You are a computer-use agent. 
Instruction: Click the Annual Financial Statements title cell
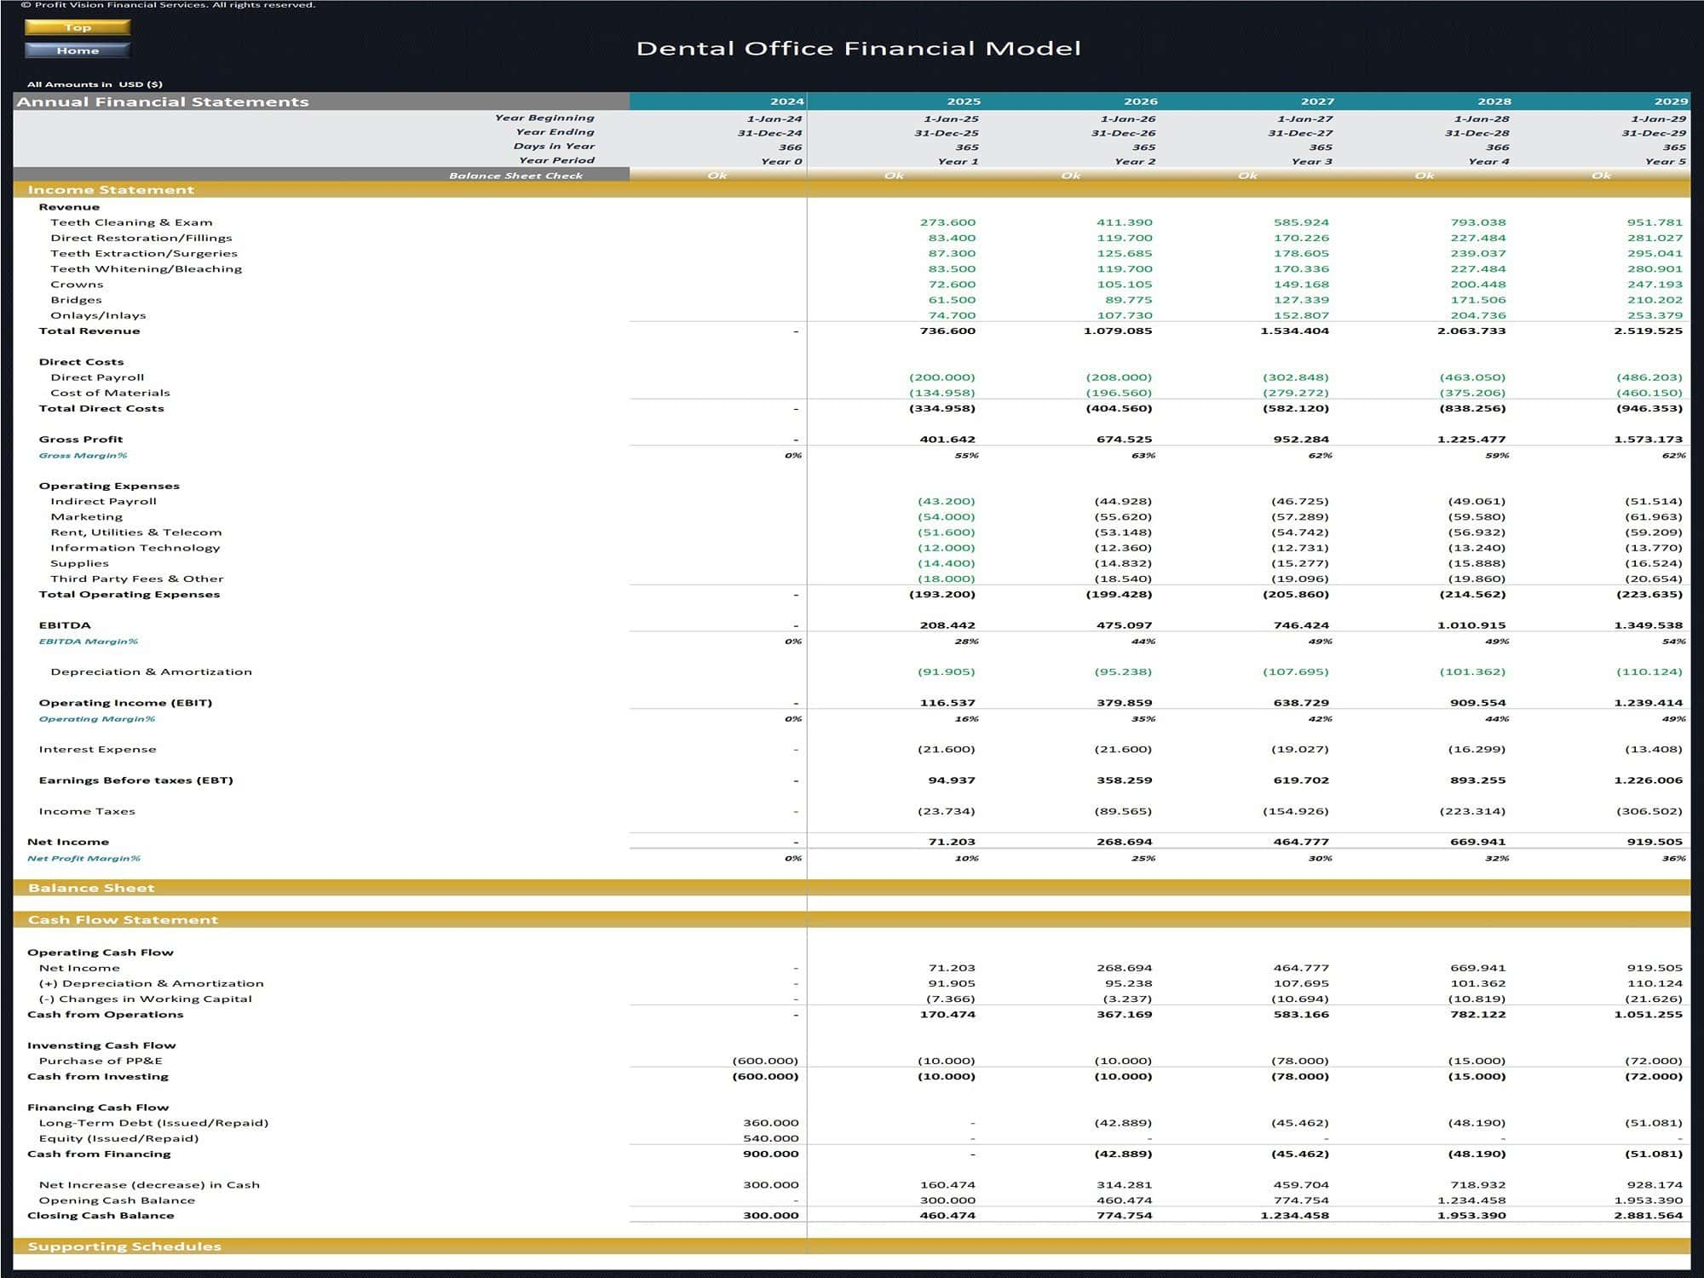point(163,101)
